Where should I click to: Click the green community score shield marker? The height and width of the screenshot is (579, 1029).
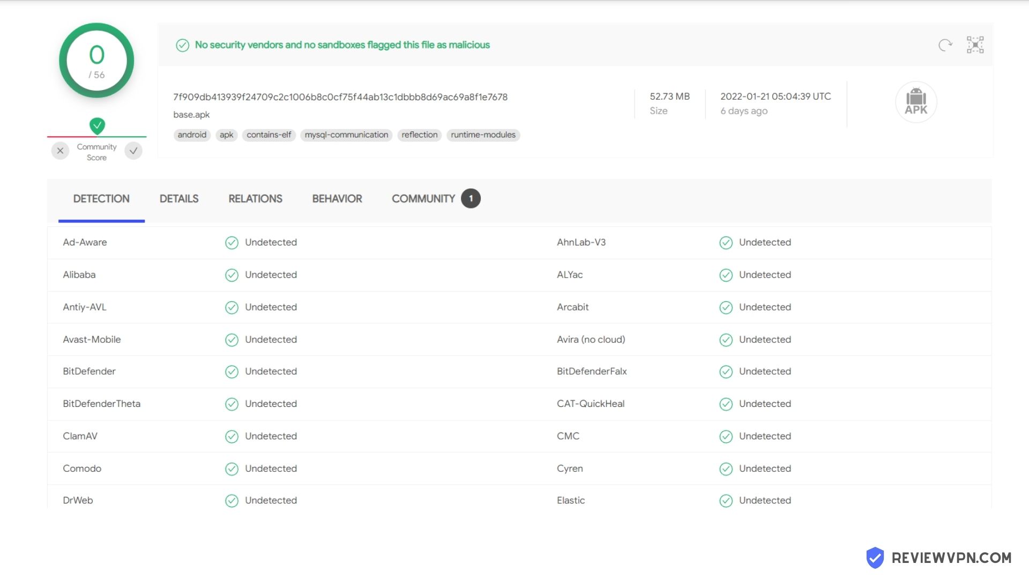pyautogui.click(x=97, y=126)
